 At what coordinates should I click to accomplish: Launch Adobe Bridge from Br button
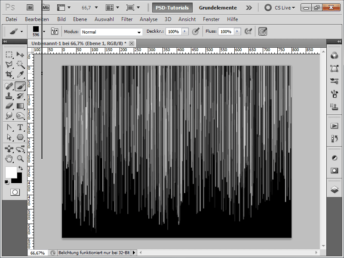tap(30, 8)
